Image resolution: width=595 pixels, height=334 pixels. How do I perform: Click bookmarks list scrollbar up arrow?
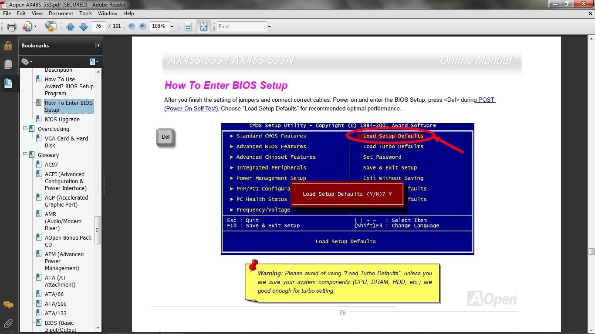click(98, 71)
